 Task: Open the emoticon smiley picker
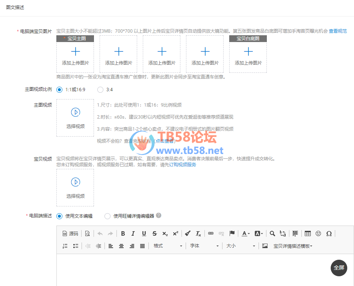(x=318, y=233)
